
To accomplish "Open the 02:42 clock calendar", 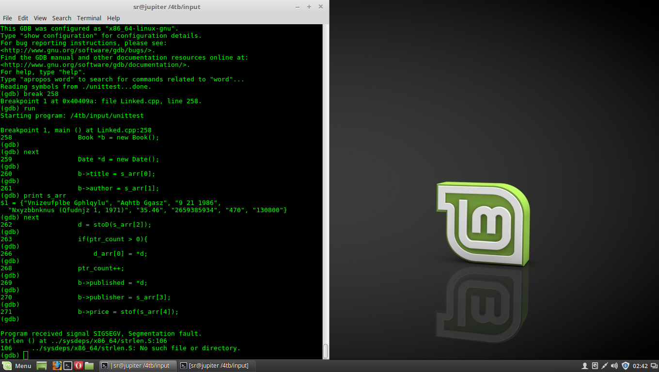I will pos(640,366).
